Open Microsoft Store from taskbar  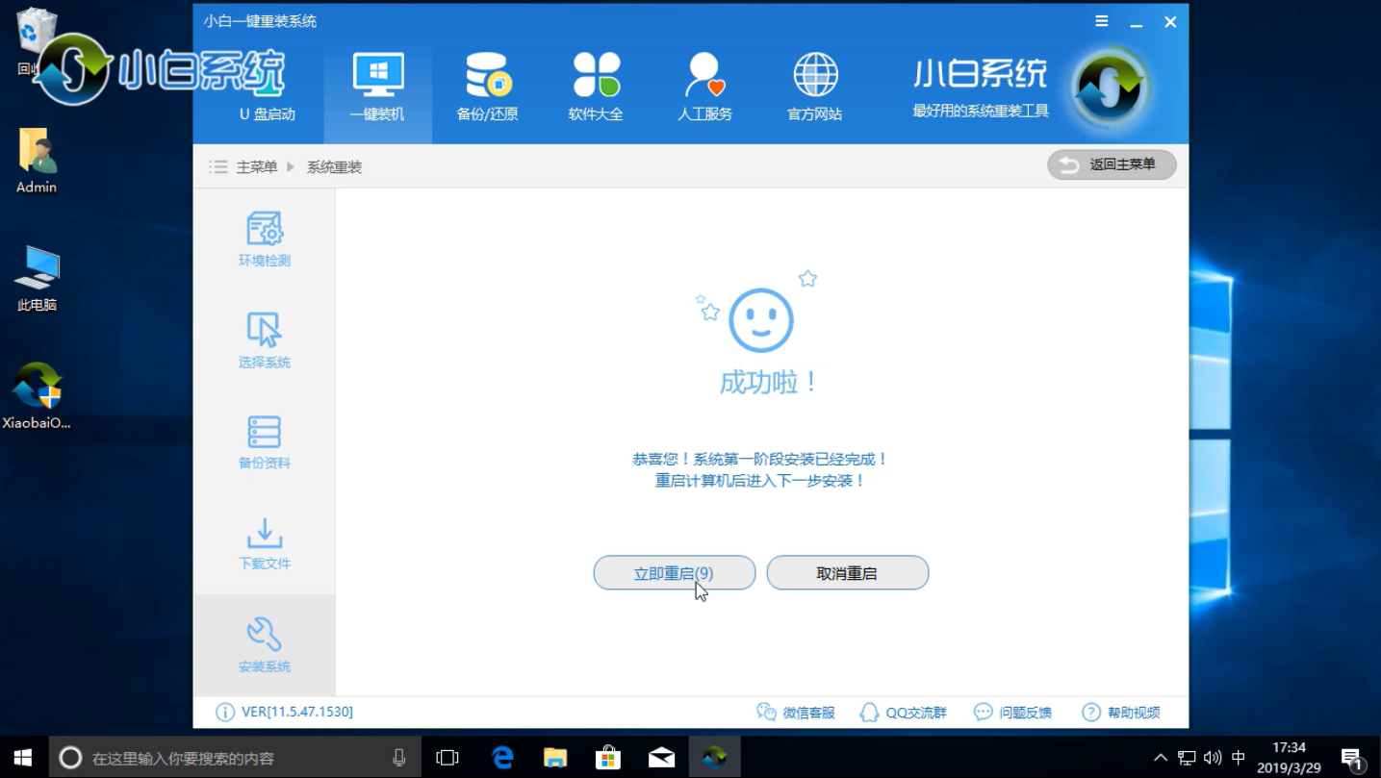608,758
